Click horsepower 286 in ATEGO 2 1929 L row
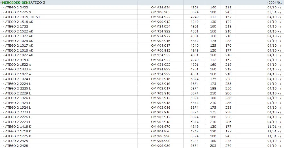Viewport: 284px width, 148px height. click(x=228, y=103)
